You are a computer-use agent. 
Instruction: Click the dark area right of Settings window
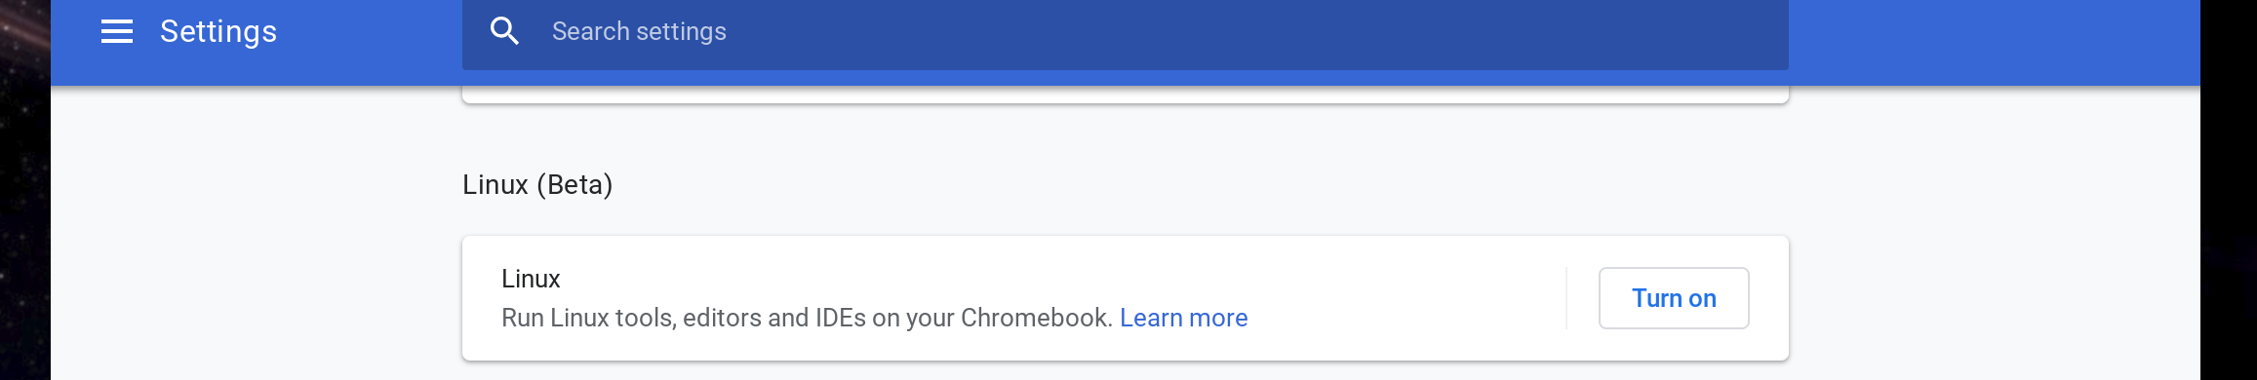pos(2228,190)
